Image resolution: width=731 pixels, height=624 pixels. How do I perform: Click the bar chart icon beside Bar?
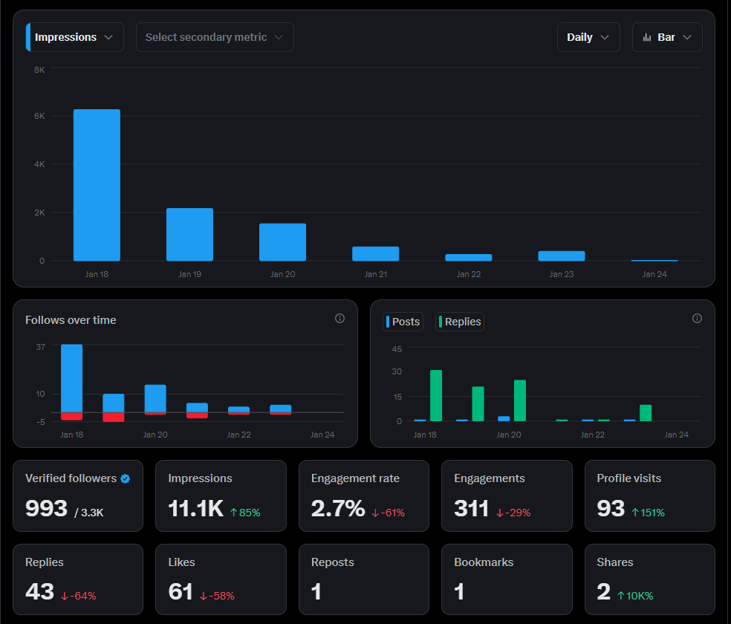[x=647, y=37]
